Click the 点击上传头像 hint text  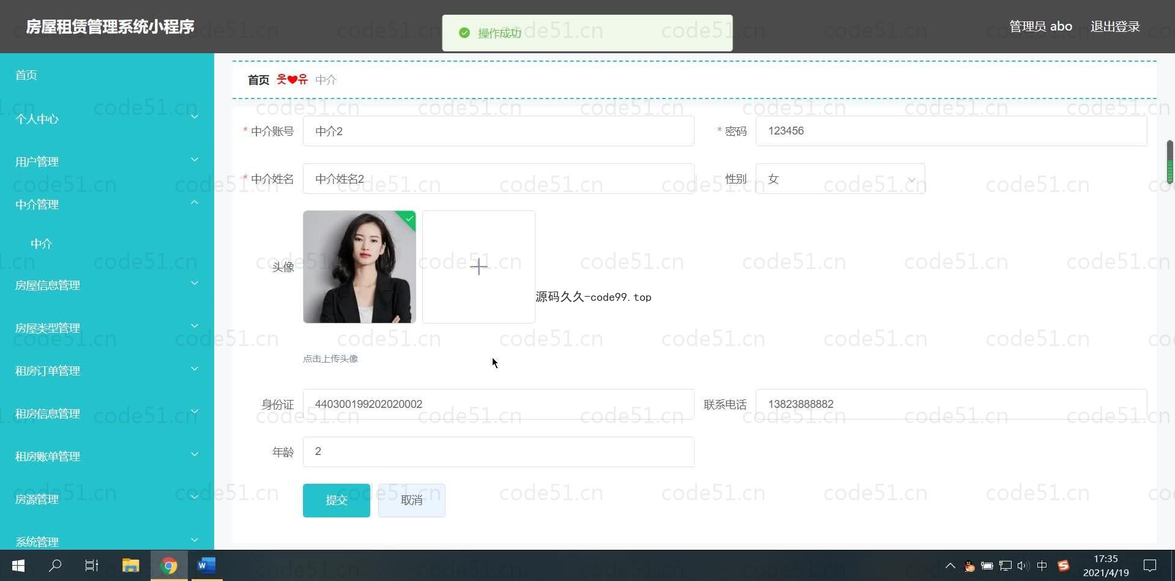pyautogui.click(x=330, y=359)
